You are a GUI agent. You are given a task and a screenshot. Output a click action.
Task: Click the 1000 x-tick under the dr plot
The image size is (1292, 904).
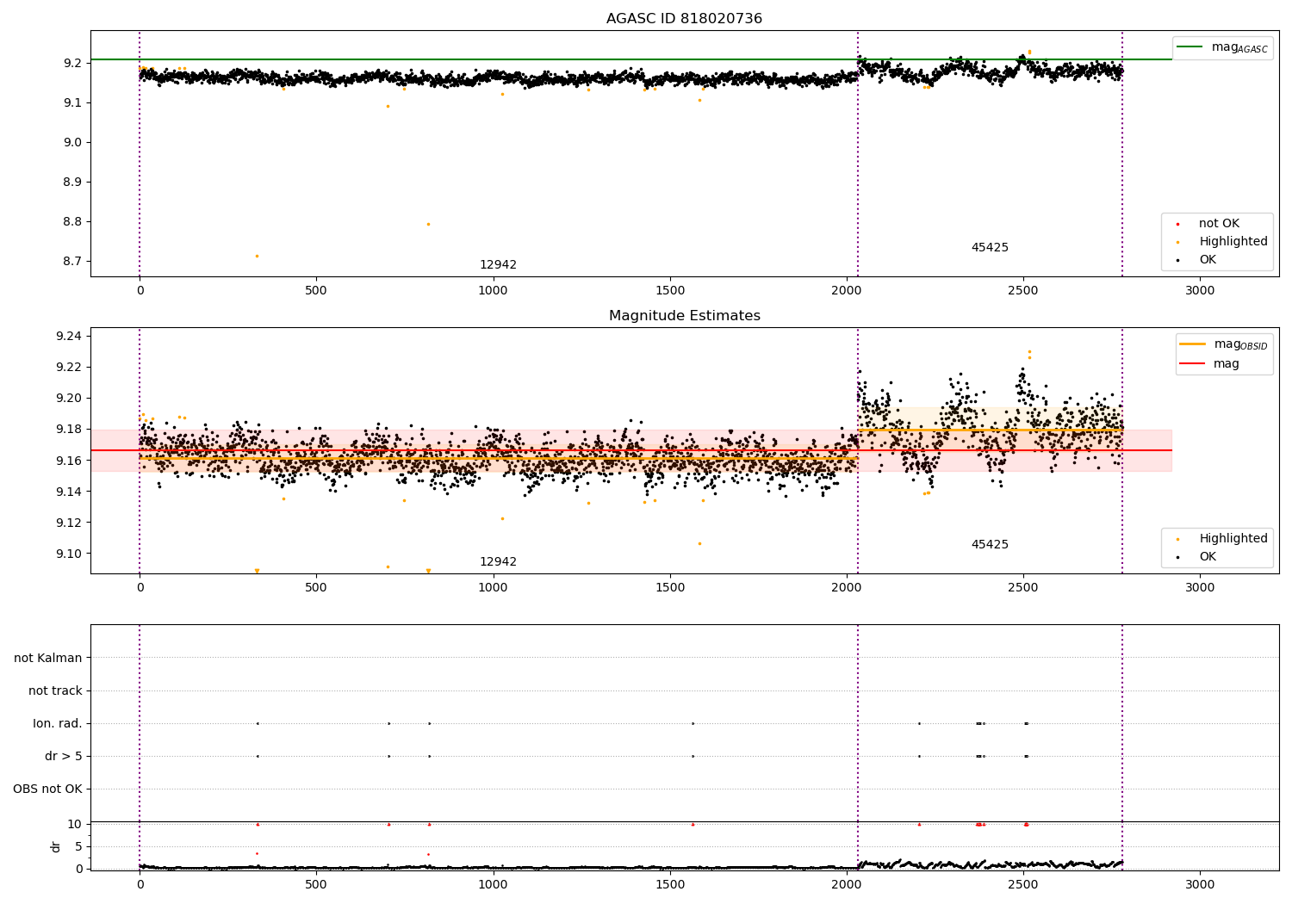pyautogui.click(x=493, y=884)
